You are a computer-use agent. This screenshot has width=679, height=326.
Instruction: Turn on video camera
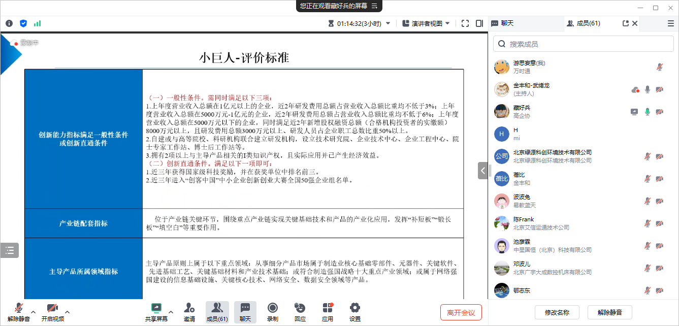point(52,312)
